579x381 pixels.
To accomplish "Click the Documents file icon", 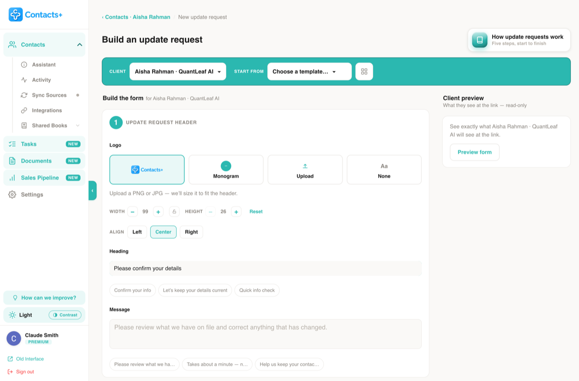I will pos(12,161).
